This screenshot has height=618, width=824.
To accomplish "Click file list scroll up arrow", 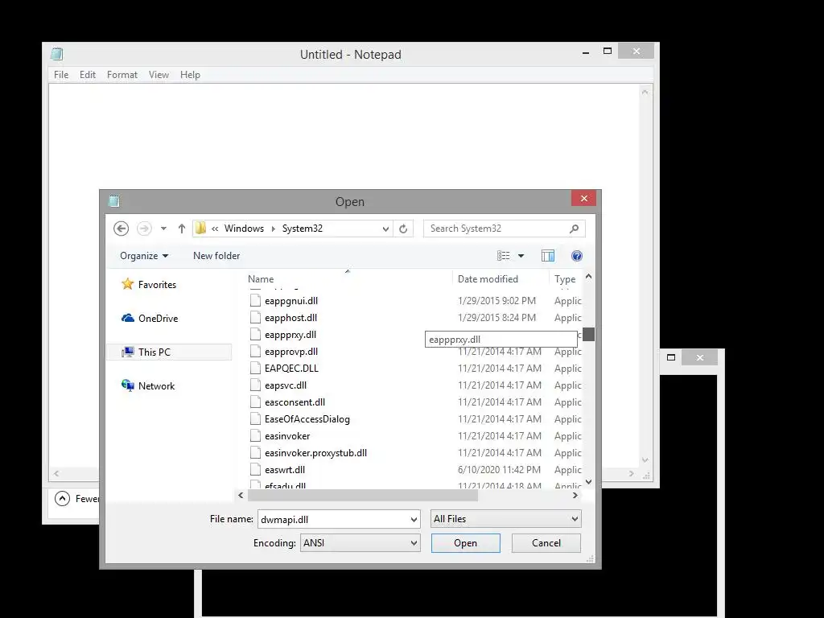I will tap(588, 277).
